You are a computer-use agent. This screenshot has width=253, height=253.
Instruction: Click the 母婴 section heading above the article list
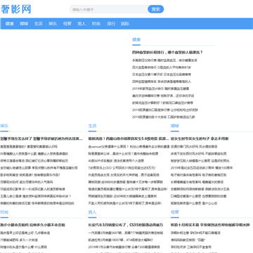point(175,212)
